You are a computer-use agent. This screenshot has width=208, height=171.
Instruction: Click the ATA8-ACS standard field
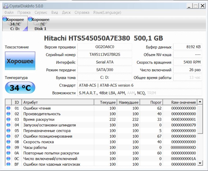pyautogui.click(x=140, y=85)
